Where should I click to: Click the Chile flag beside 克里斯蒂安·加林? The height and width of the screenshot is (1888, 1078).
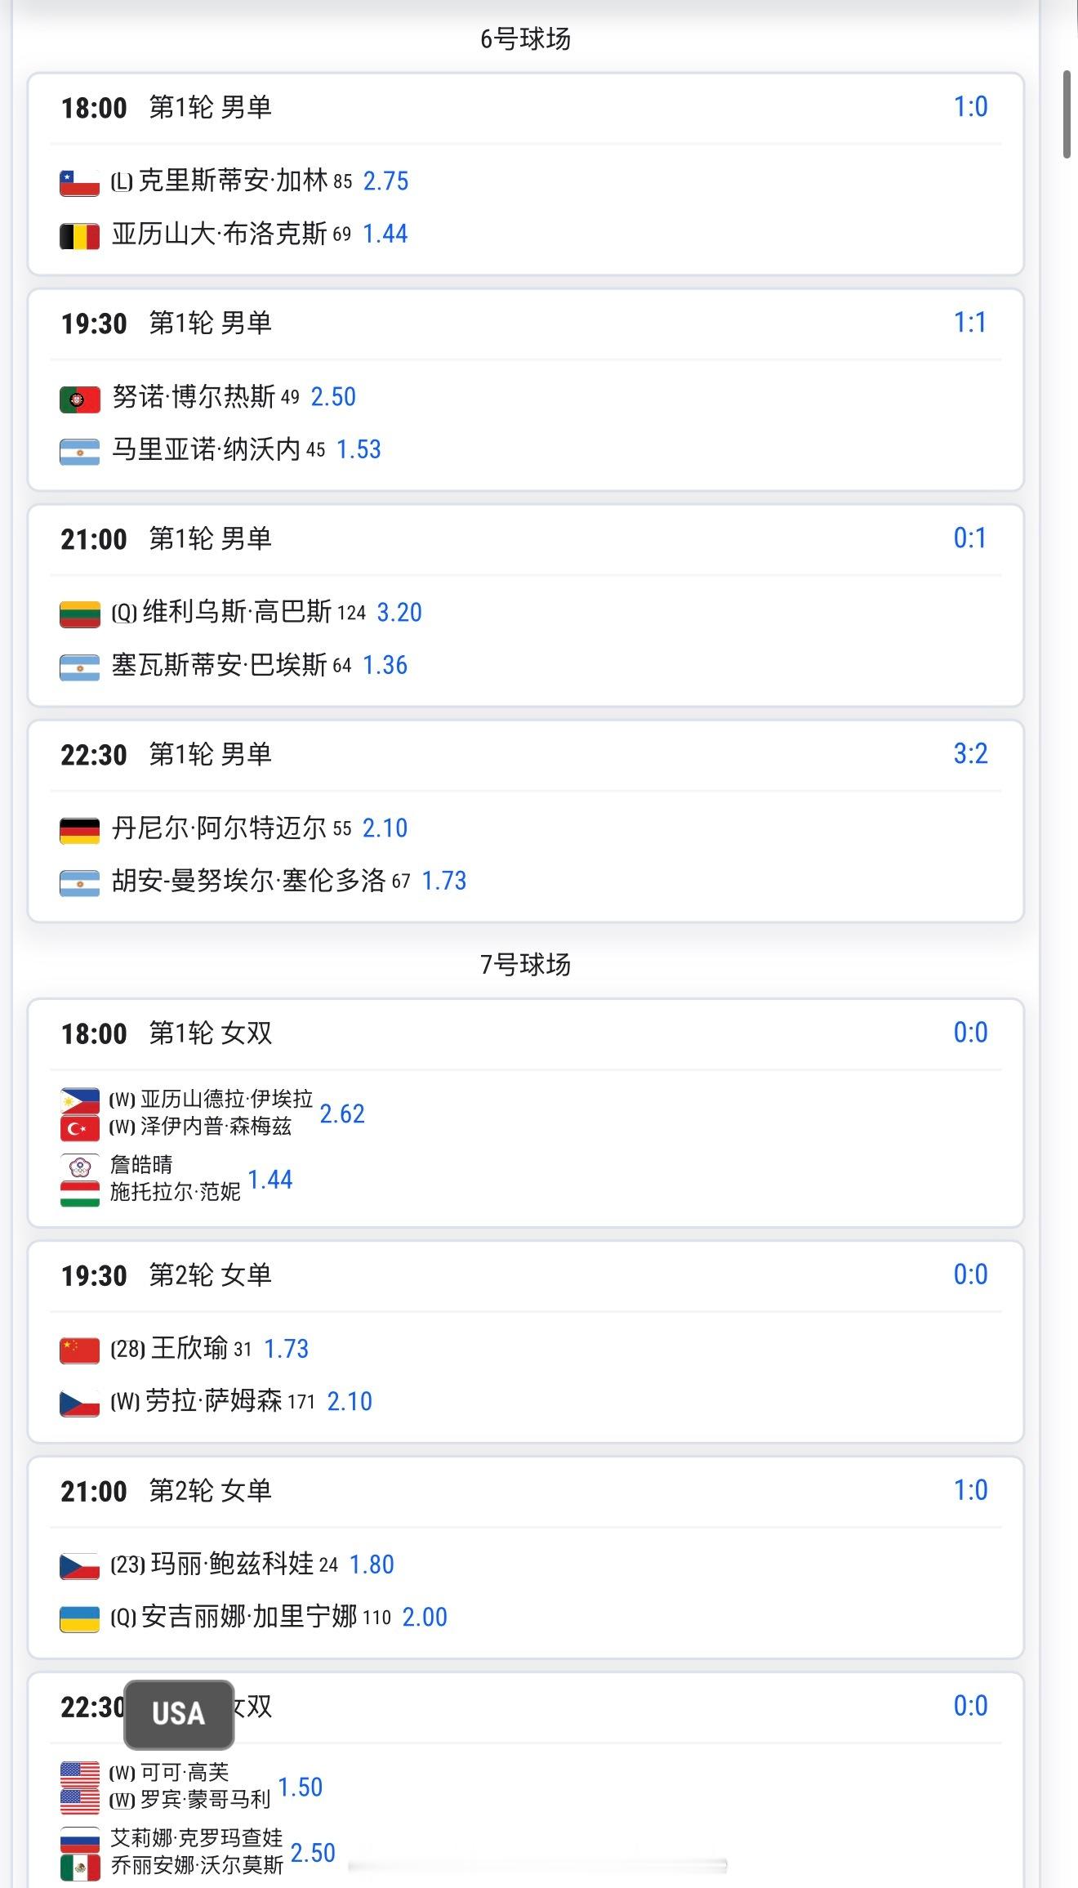[79, 182]
